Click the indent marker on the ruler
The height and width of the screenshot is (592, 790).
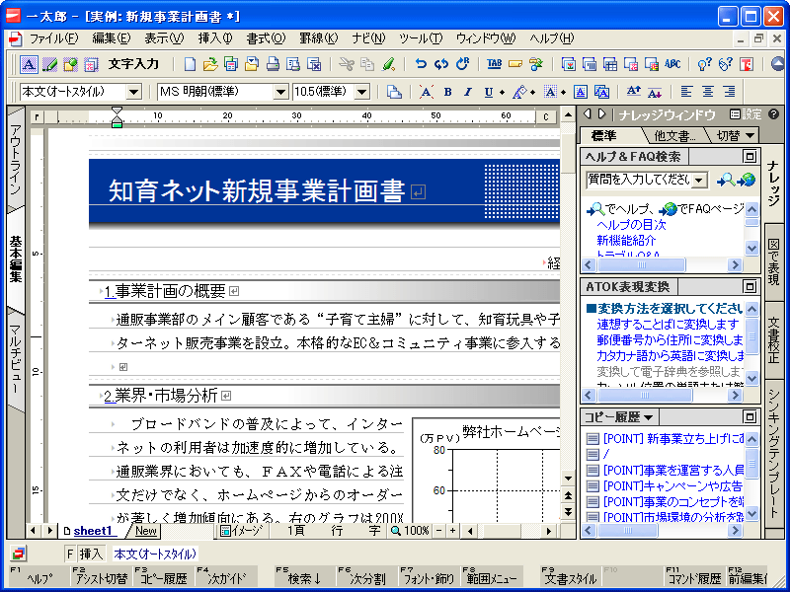(117, 116)
